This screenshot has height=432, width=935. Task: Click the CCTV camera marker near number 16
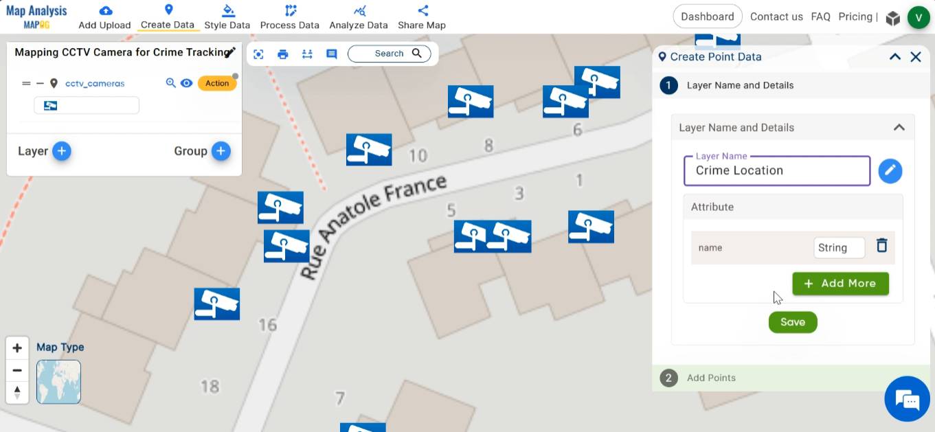(217, 304)
